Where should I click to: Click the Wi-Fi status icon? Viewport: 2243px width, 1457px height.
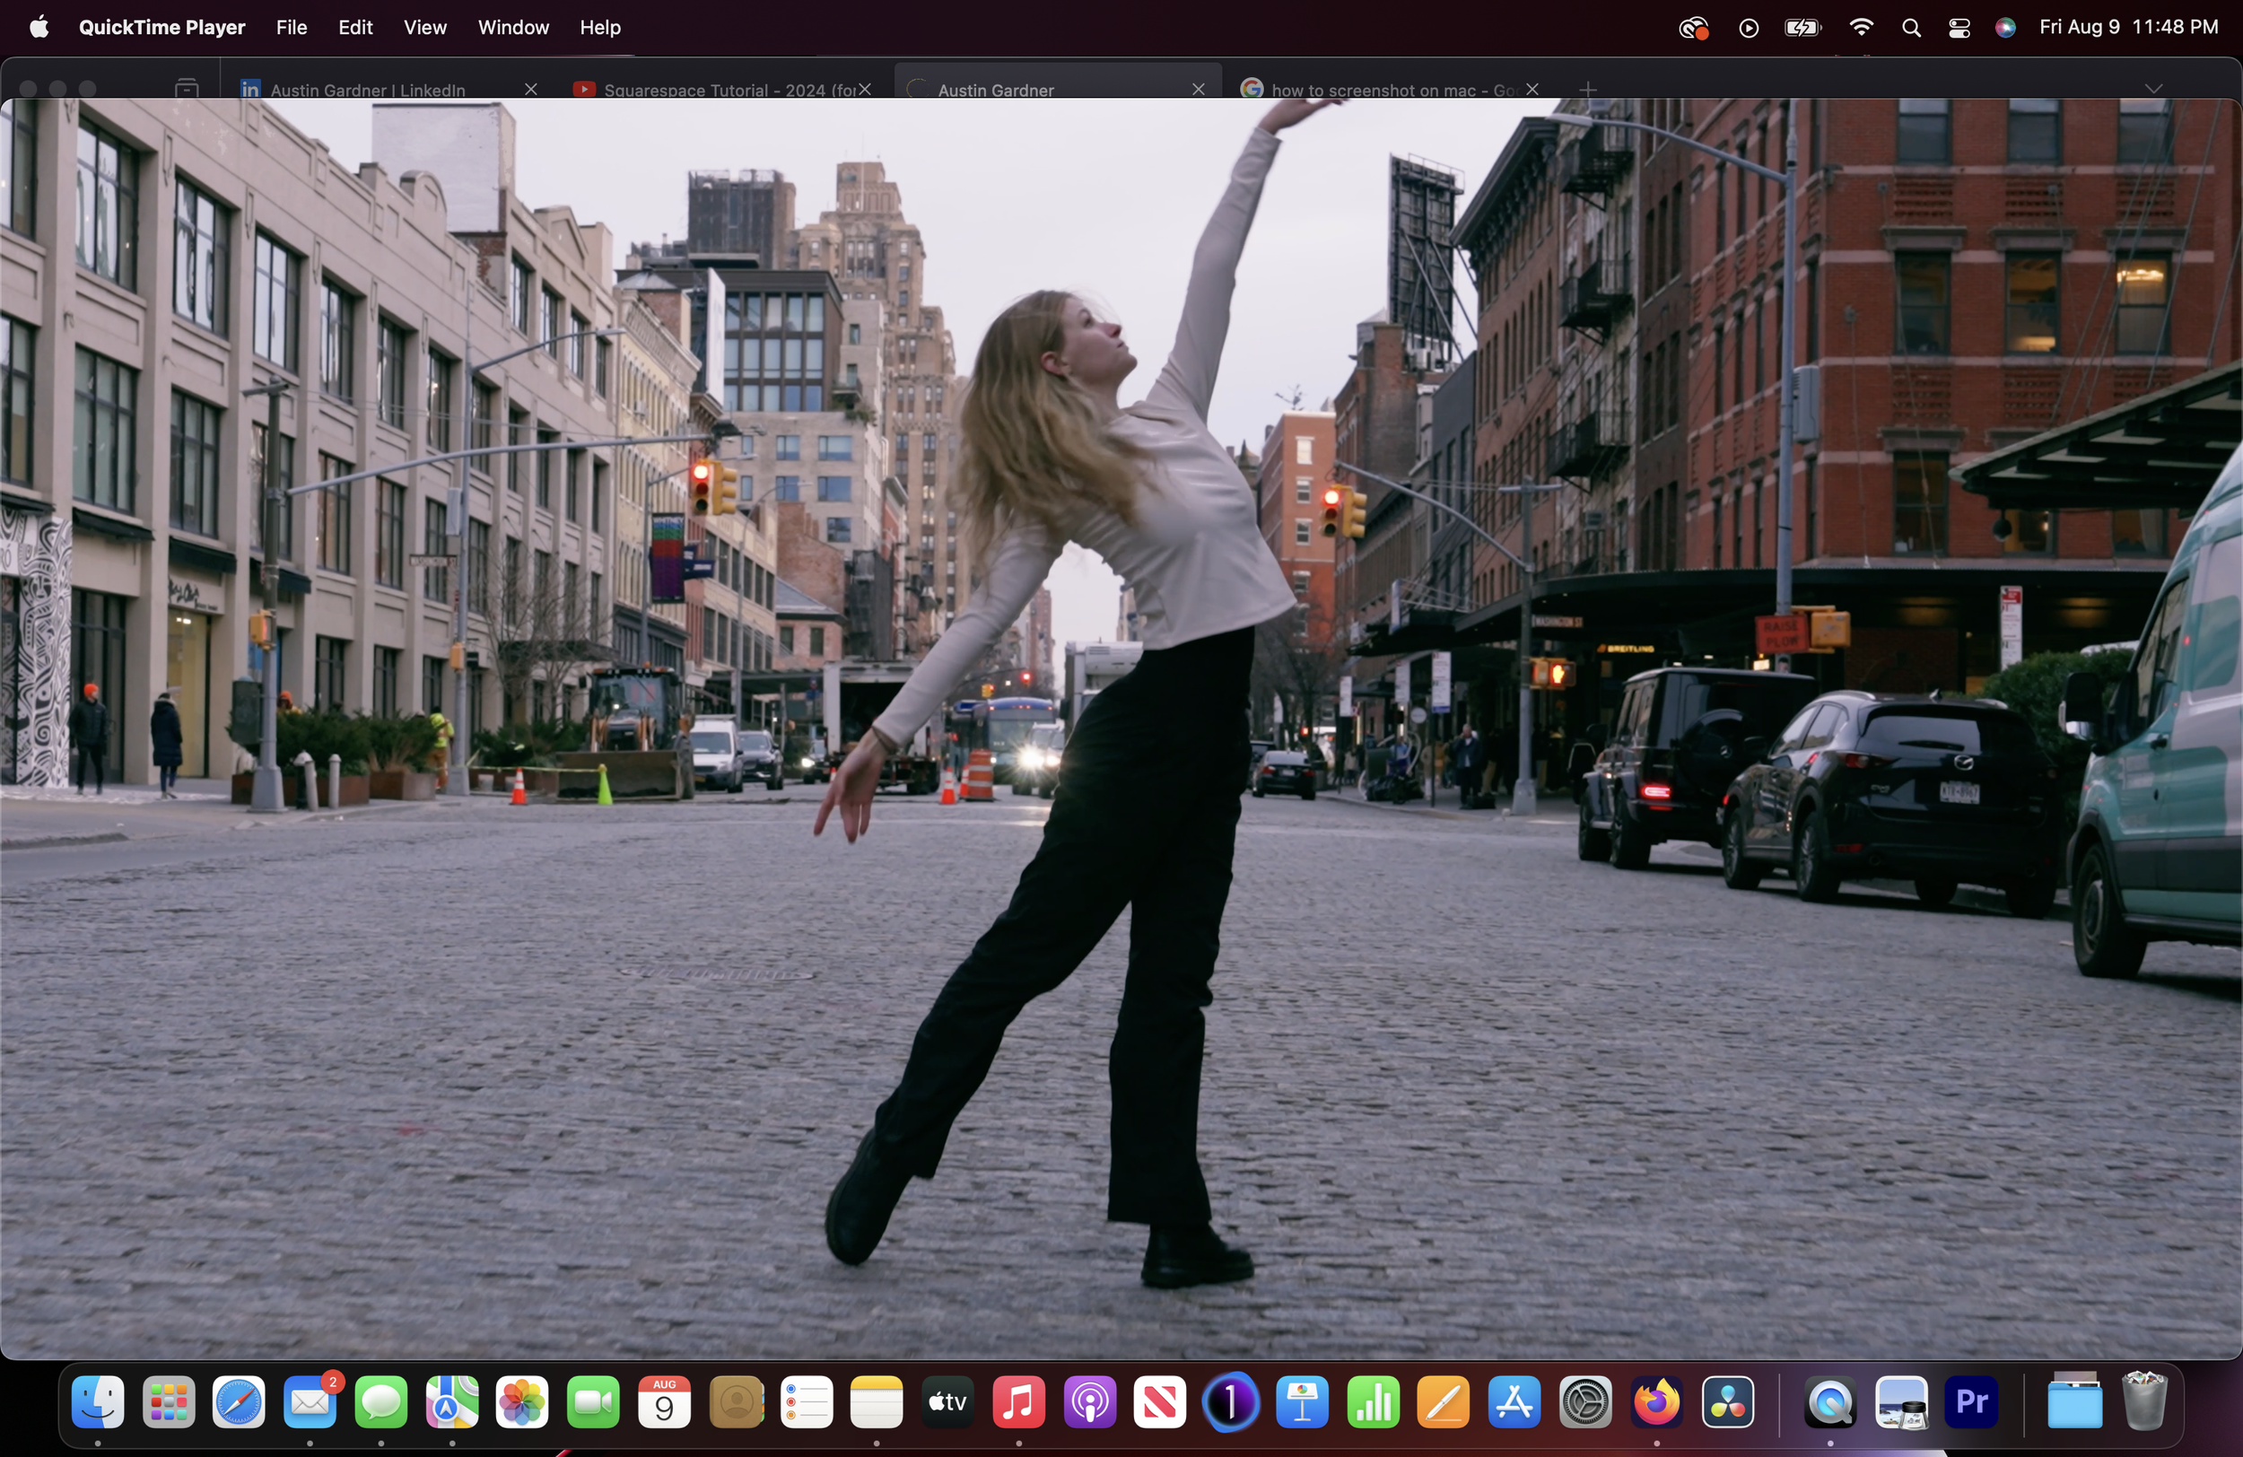pos(1861,27)
